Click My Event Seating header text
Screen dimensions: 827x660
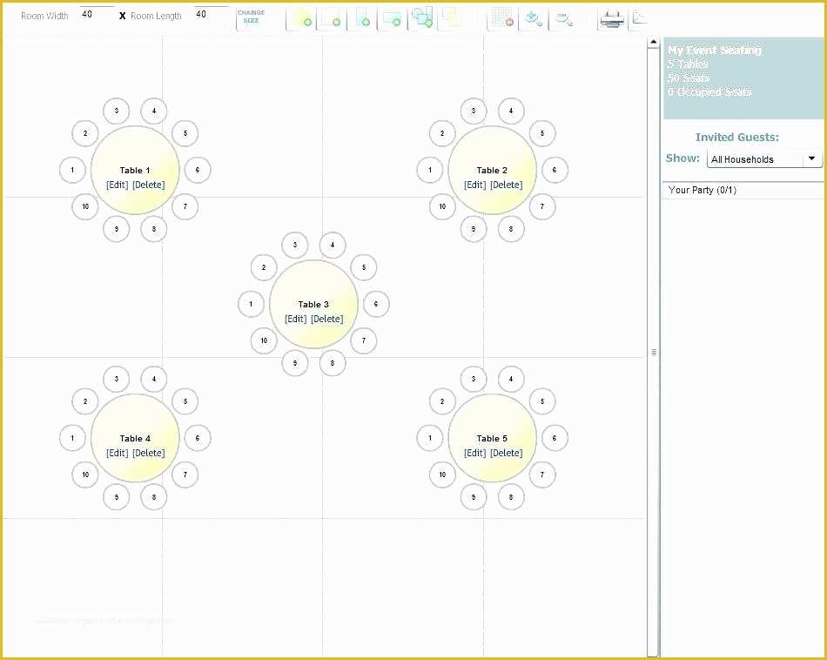[x=715, y=51]
